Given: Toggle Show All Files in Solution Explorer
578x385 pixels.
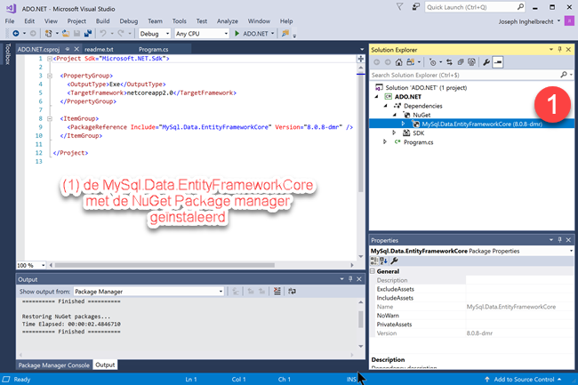Looking at the screenshot, I should pos(471,62).
